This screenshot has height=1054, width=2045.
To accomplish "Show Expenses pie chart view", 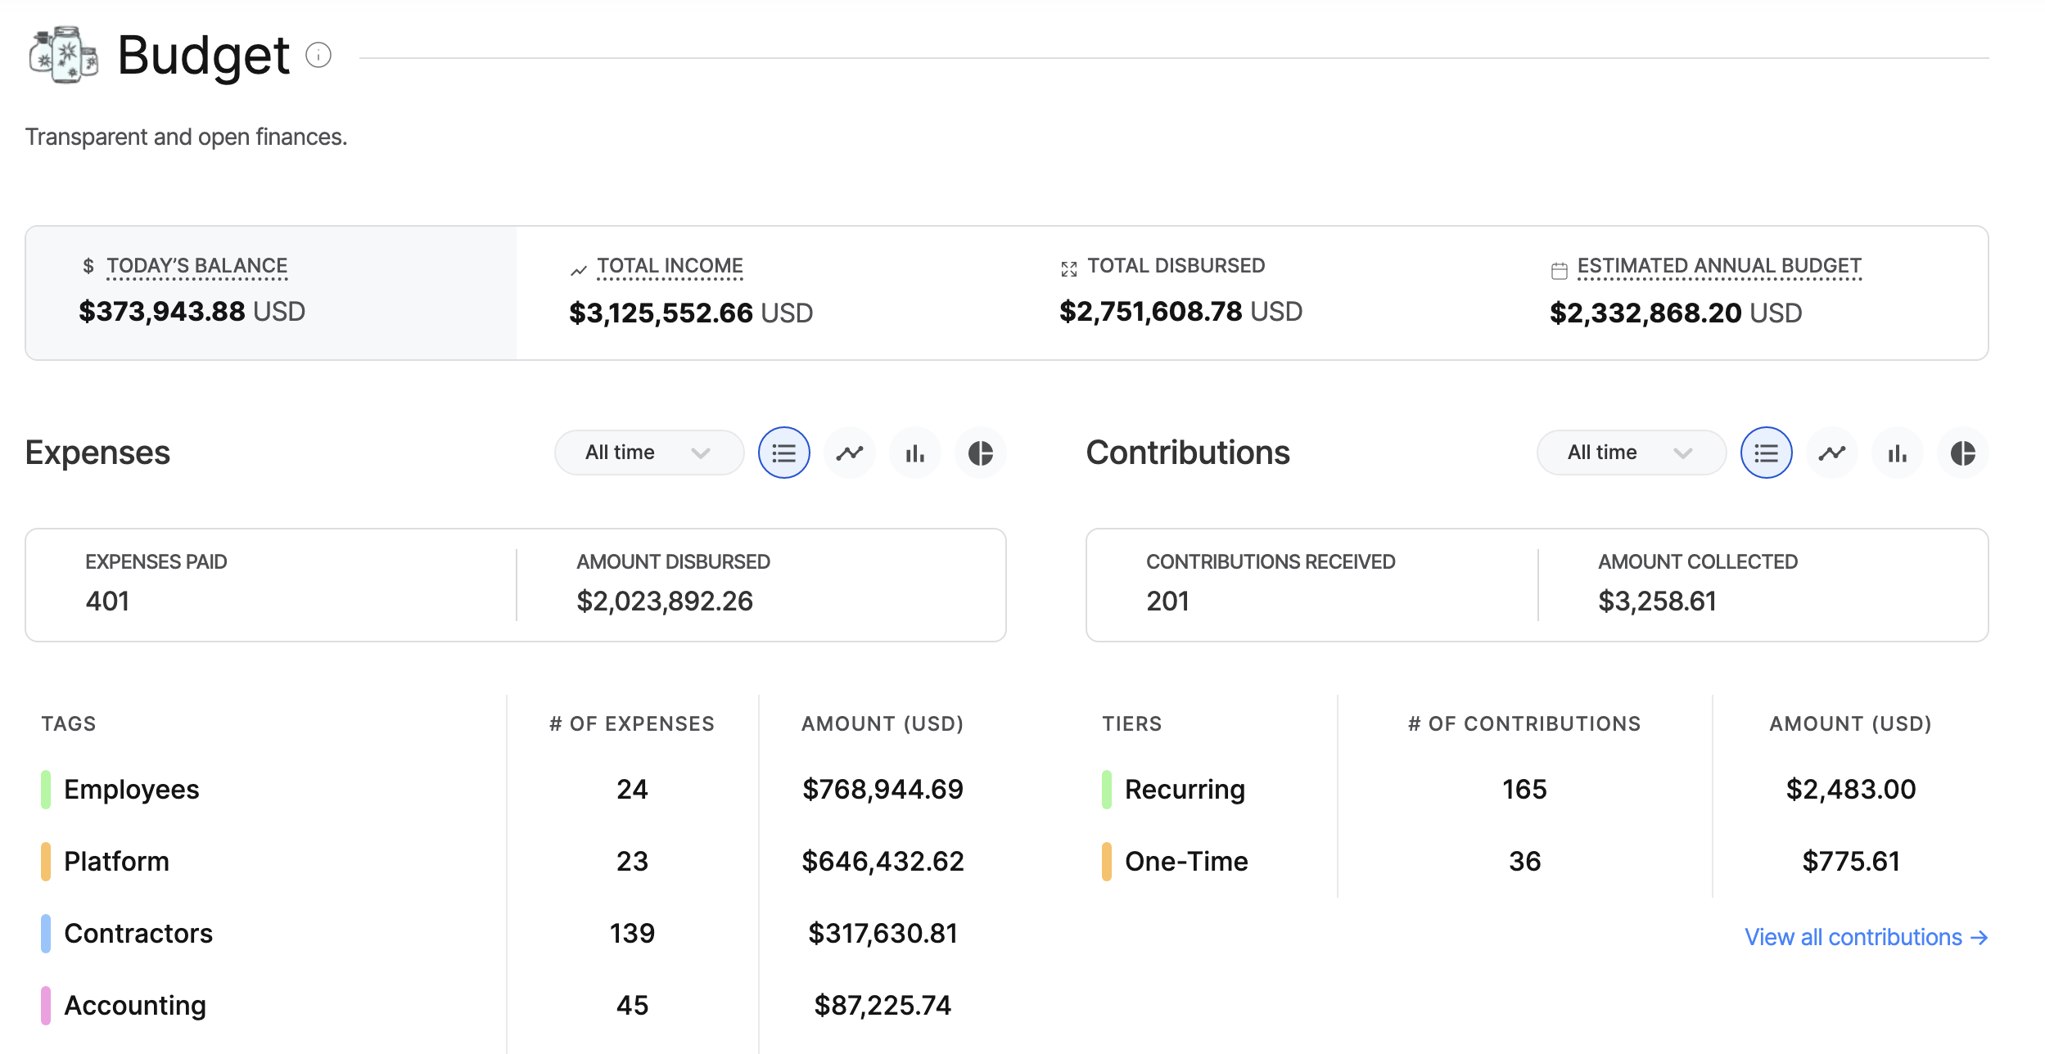I will click(x=980, y=453).
